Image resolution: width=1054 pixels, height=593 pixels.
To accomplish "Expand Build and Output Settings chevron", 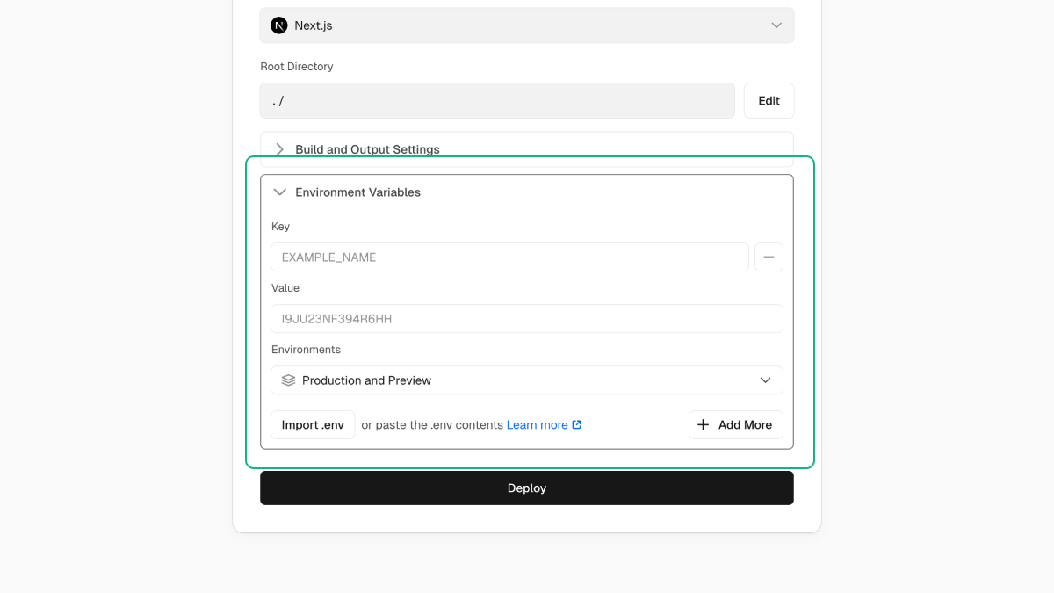I will [x=279, y=149].
